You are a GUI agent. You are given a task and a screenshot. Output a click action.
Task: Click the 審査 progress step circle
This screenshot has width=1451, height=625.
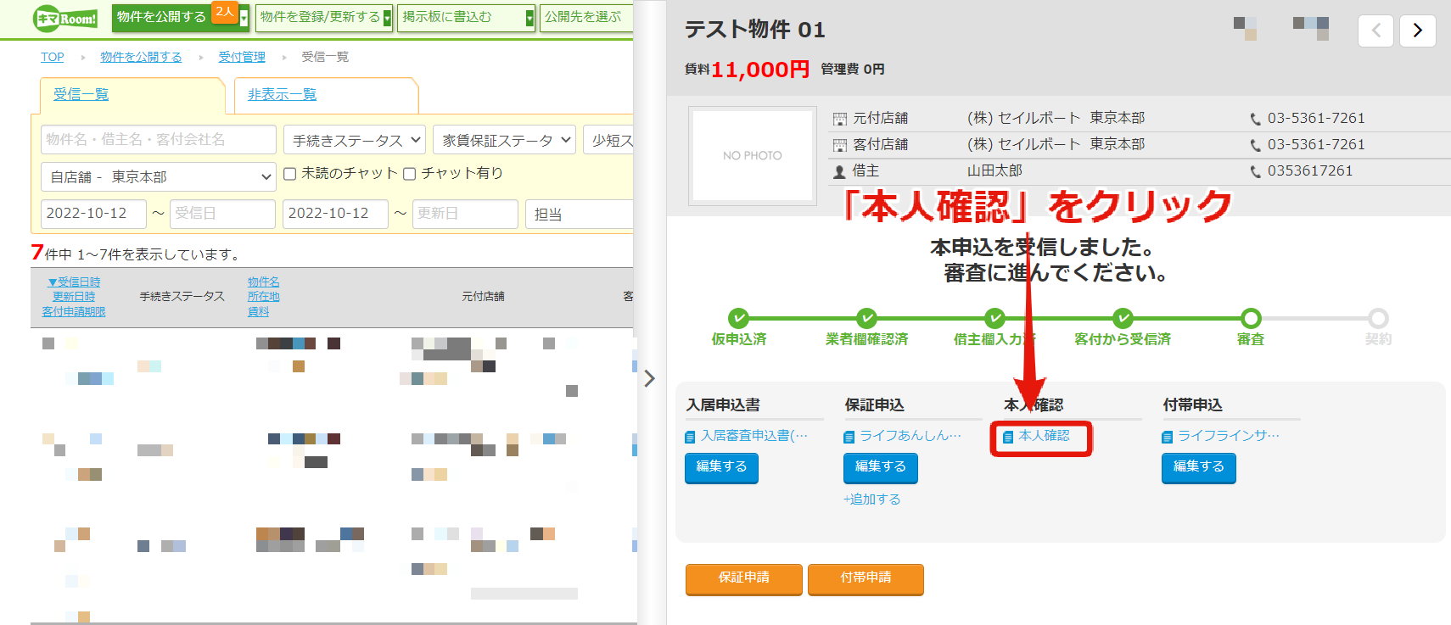pyautogui.click(x=1251, y=318)
